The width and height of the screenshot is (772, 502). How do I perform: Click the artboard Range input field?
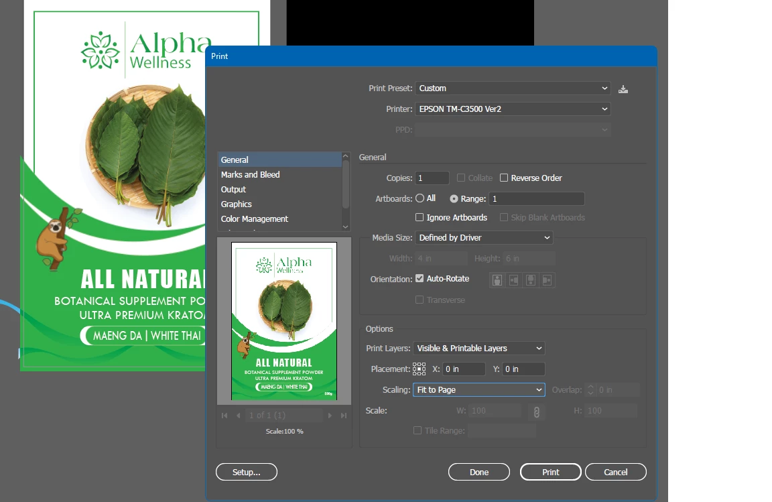click(537, 198)
